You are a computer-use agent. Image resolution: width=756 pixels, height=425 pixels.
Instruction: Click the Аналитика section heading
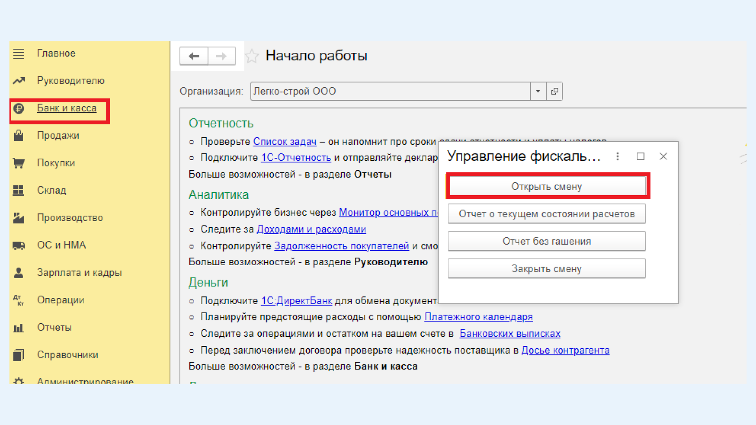[x=219, y=195]
